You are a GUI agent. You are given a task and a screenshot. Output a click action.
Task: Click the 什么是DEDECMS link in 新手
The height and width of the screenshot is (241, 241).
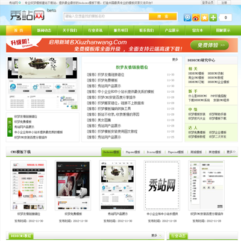[198, 96]
